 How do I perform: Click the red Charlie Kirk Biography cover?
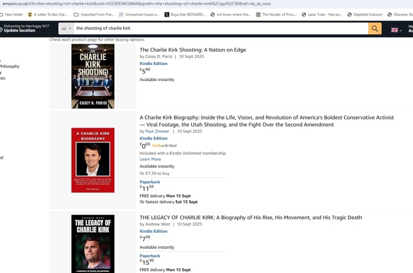pyautogui.click(x=93, y=160)
